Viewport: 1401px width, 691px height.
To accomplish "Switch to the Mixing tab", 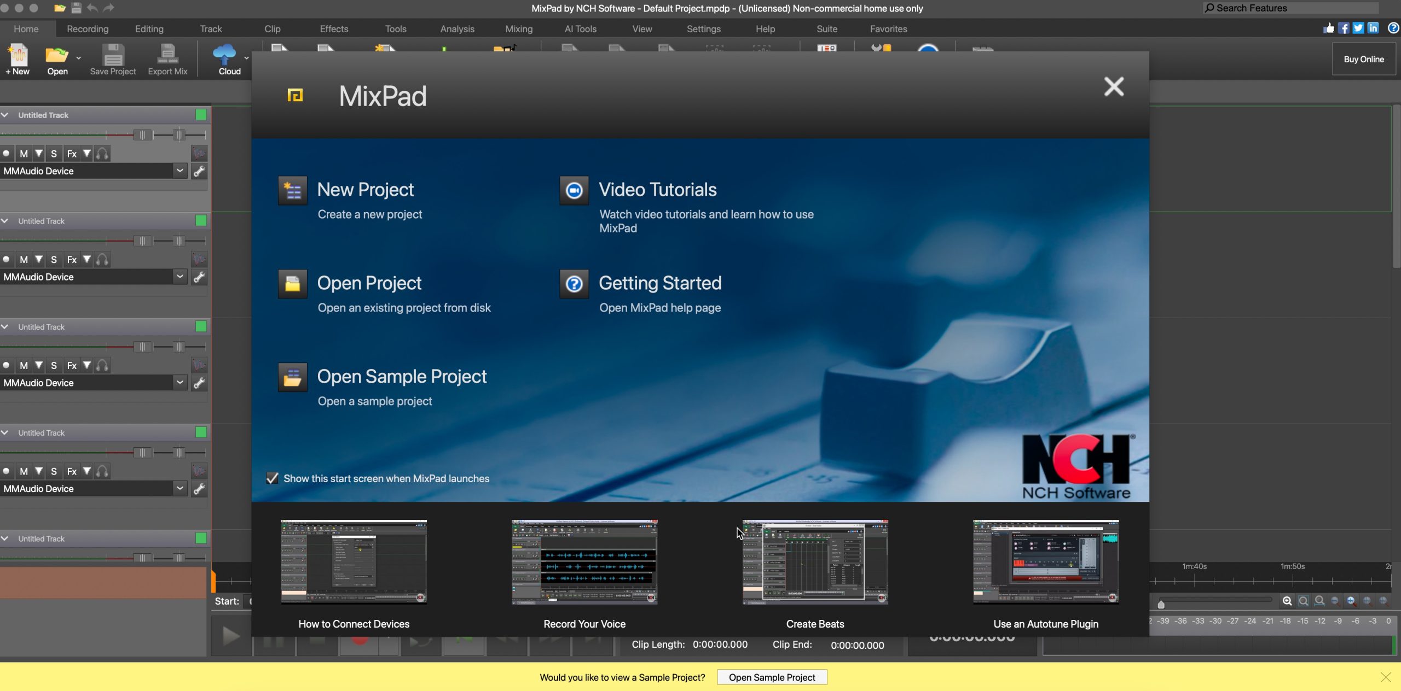I will [519, 29].
